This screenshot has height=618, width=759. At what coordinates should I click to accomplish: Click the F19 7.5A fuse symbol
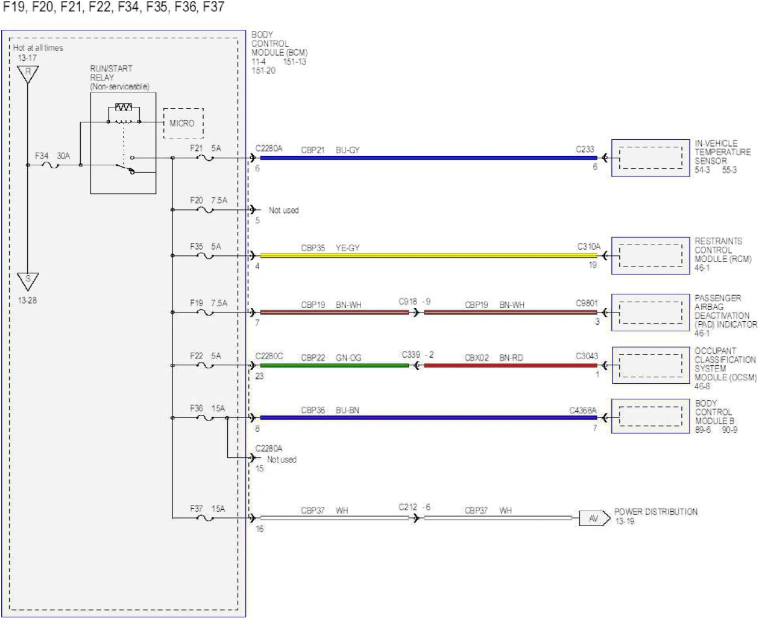(206, 312)
